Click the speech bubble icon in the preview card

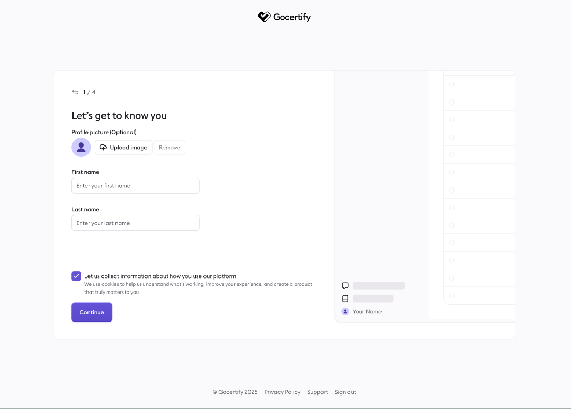pos(345,285)
